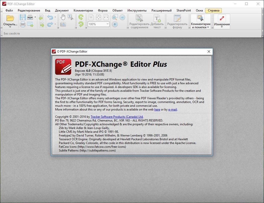Open the Вид menu
264x203 pixels.
pos(48,10)
